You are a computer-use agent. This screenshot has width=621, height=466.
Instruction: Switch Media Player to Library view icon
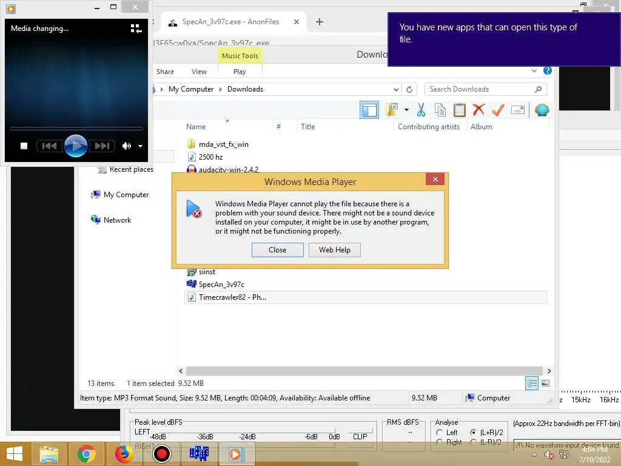[x=136, y=29]
